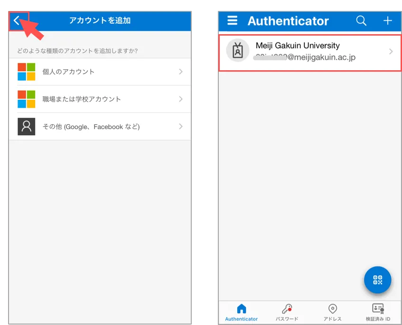Select 職場または学校アカウント
This screenshot has height=325, width=402.
pos(100,99)
